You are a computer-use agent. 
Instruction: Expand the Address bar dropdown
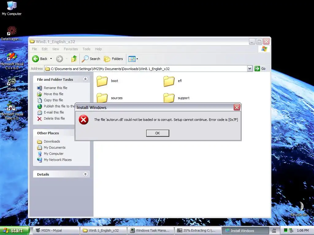tap(250, 69)
